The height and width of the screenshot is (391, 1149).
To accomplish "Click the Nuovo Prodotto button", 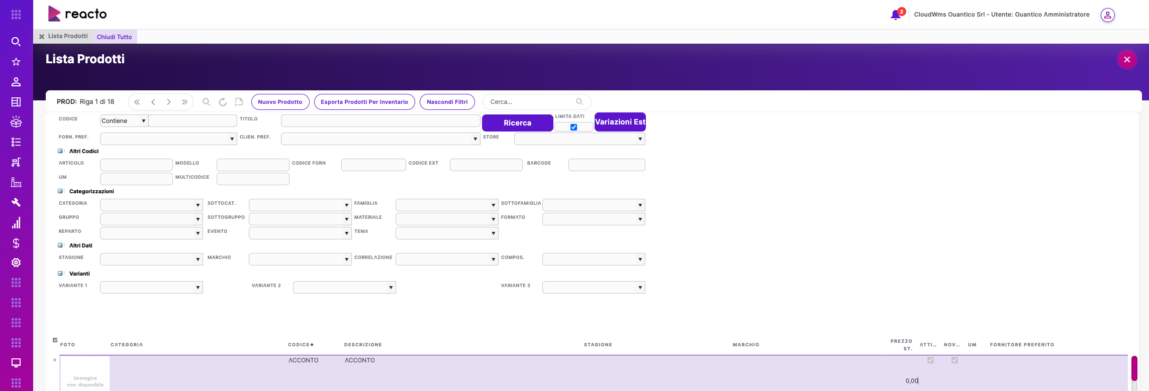I will 280,102.
